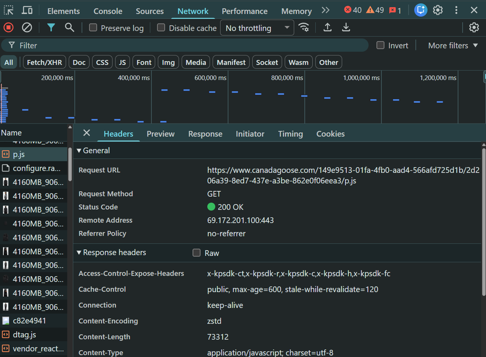Image resolution: width=486 pixels, height=357 pixels.
Task: Open DevTools three-dot customize menu
Action: tap(456, 10)
